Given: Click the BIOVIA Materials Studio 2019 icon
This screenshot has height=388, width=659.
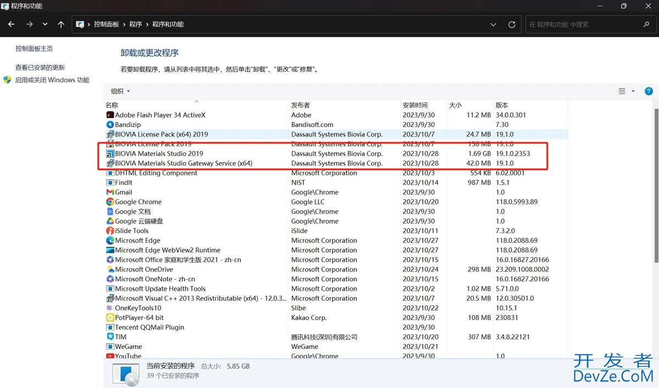Looking at the screenshot, I should point(110,154).
